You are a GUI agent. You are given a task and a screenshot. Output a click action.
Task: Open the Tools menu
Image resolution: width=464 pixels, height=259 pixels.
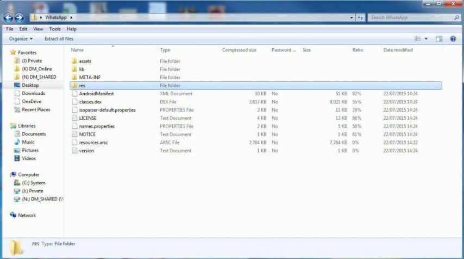point(55,29)
